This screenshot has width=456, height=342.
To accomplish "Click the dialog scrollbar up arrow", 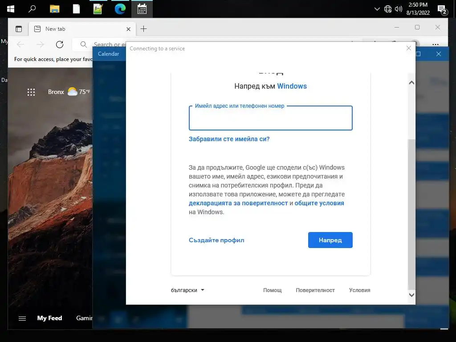I will coord(411,83).
